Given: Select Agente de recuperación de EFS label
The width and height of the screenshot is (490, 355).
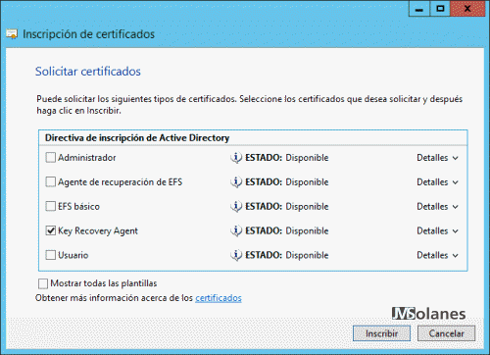Looking at the screenshot, I should click(x=120, y=182).
